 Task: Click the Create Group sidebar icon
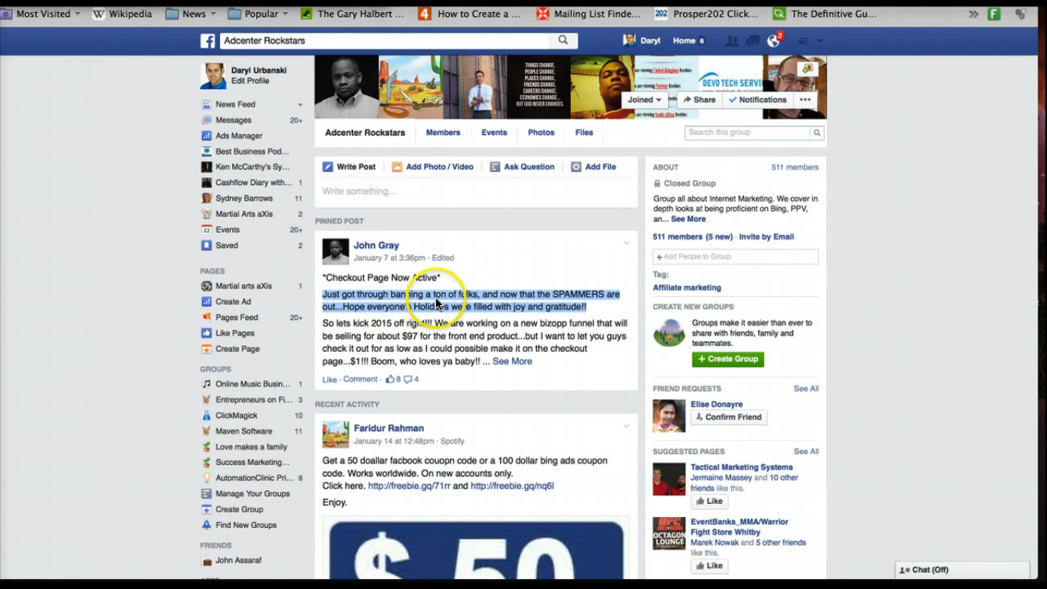coord(206,509)
